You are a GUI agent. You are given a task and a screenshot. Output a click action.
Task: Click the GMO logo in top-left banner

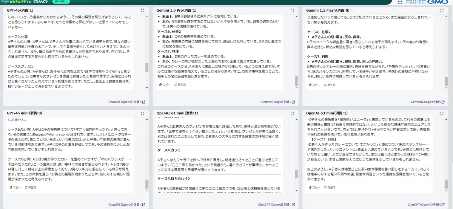tap(40, 2)
